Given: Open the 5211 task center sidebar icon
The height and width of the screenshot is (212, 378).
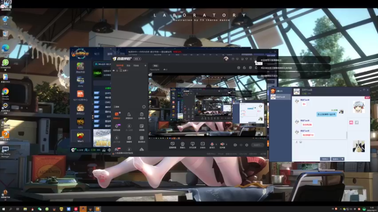Looking at the screenshot, I should point(80,93).
